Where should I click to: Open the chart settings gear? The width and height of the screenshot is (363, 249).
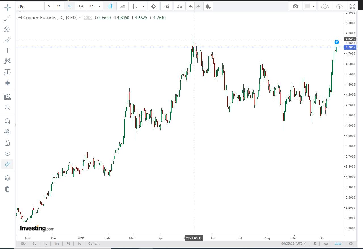tap(153, 6)
